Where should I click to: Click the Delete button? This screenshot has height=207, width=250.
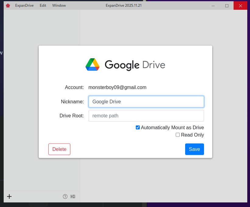tap(59, 149)
